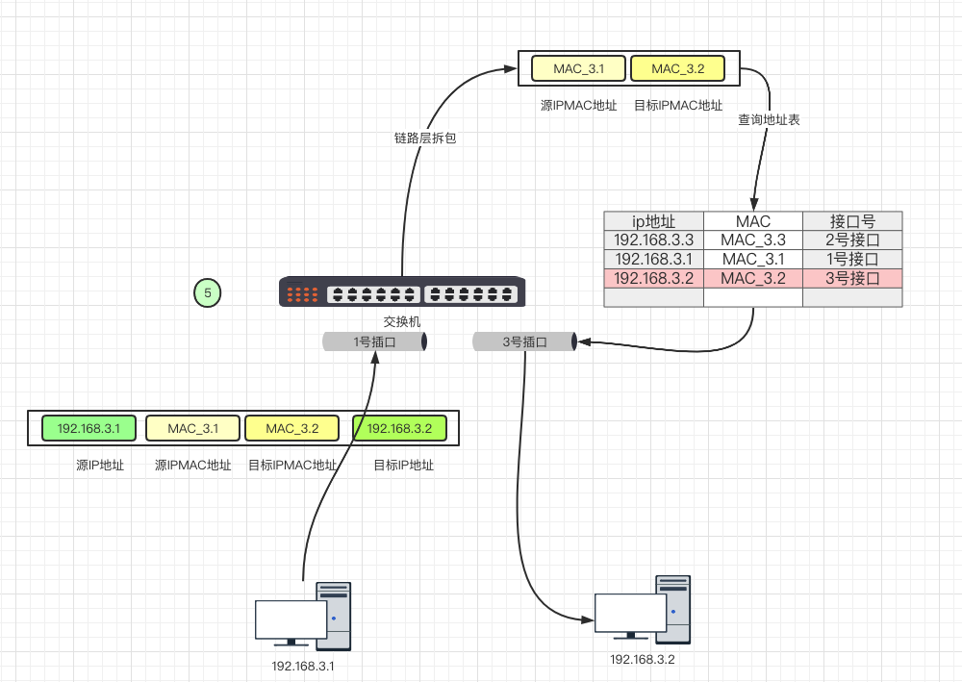The image size is (962, 682).
Task: Select the 查询地址表 arrow label
Action: coord(769,120)
